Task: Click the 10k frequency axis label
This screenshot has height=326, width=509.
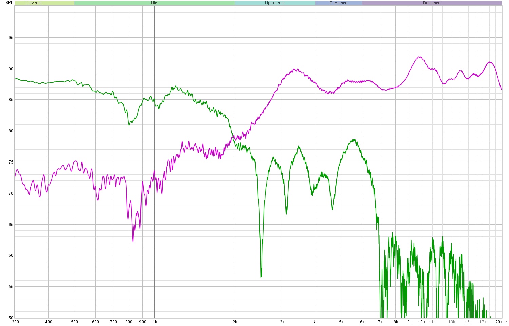Action: 421,322
